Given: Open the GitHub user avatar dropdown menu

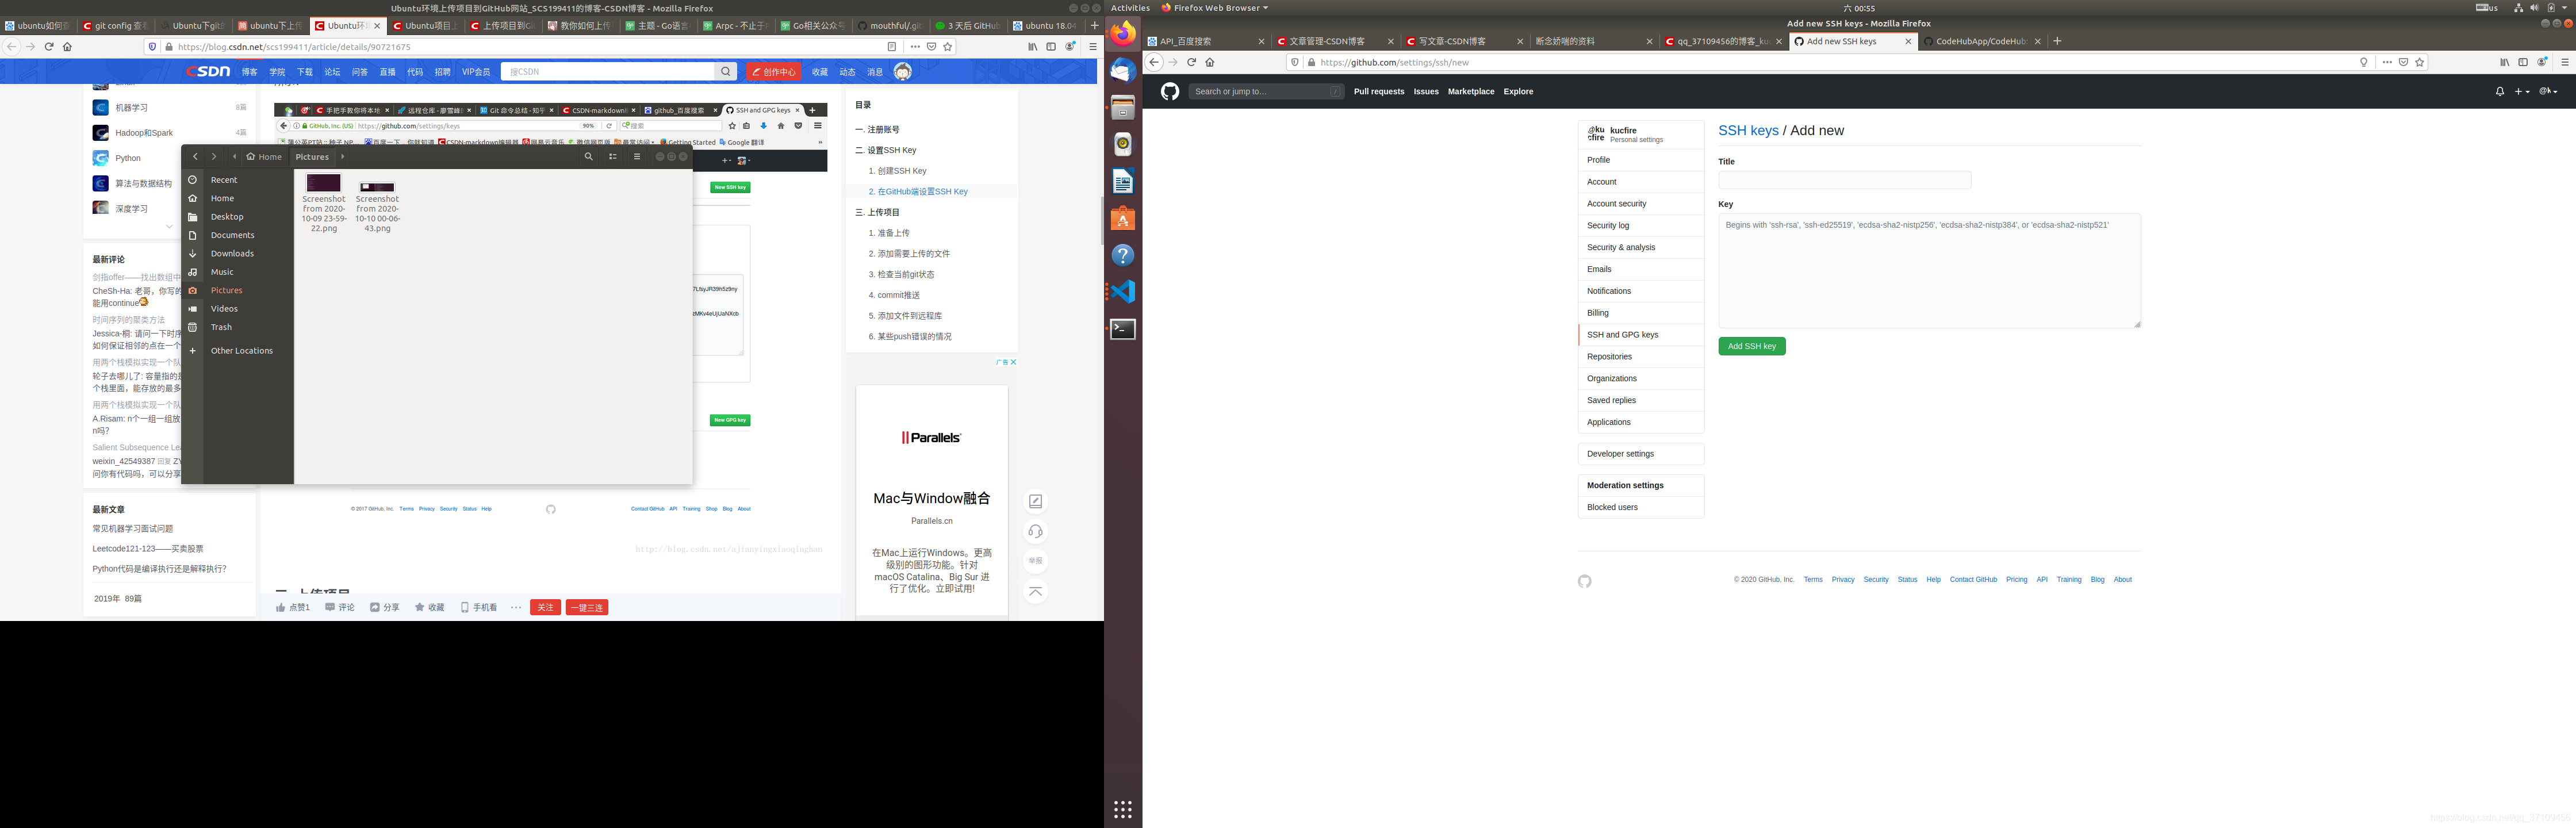Looking at the screenshot, I should click(x=2548, y=91).
